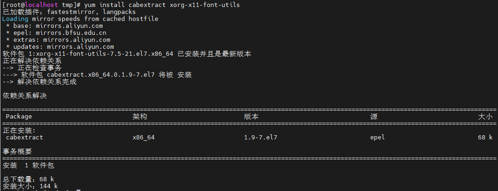Click the 架构 column header
Image resolution: width=498 pixels, height=191 pixels.
[x=140, y=117]
